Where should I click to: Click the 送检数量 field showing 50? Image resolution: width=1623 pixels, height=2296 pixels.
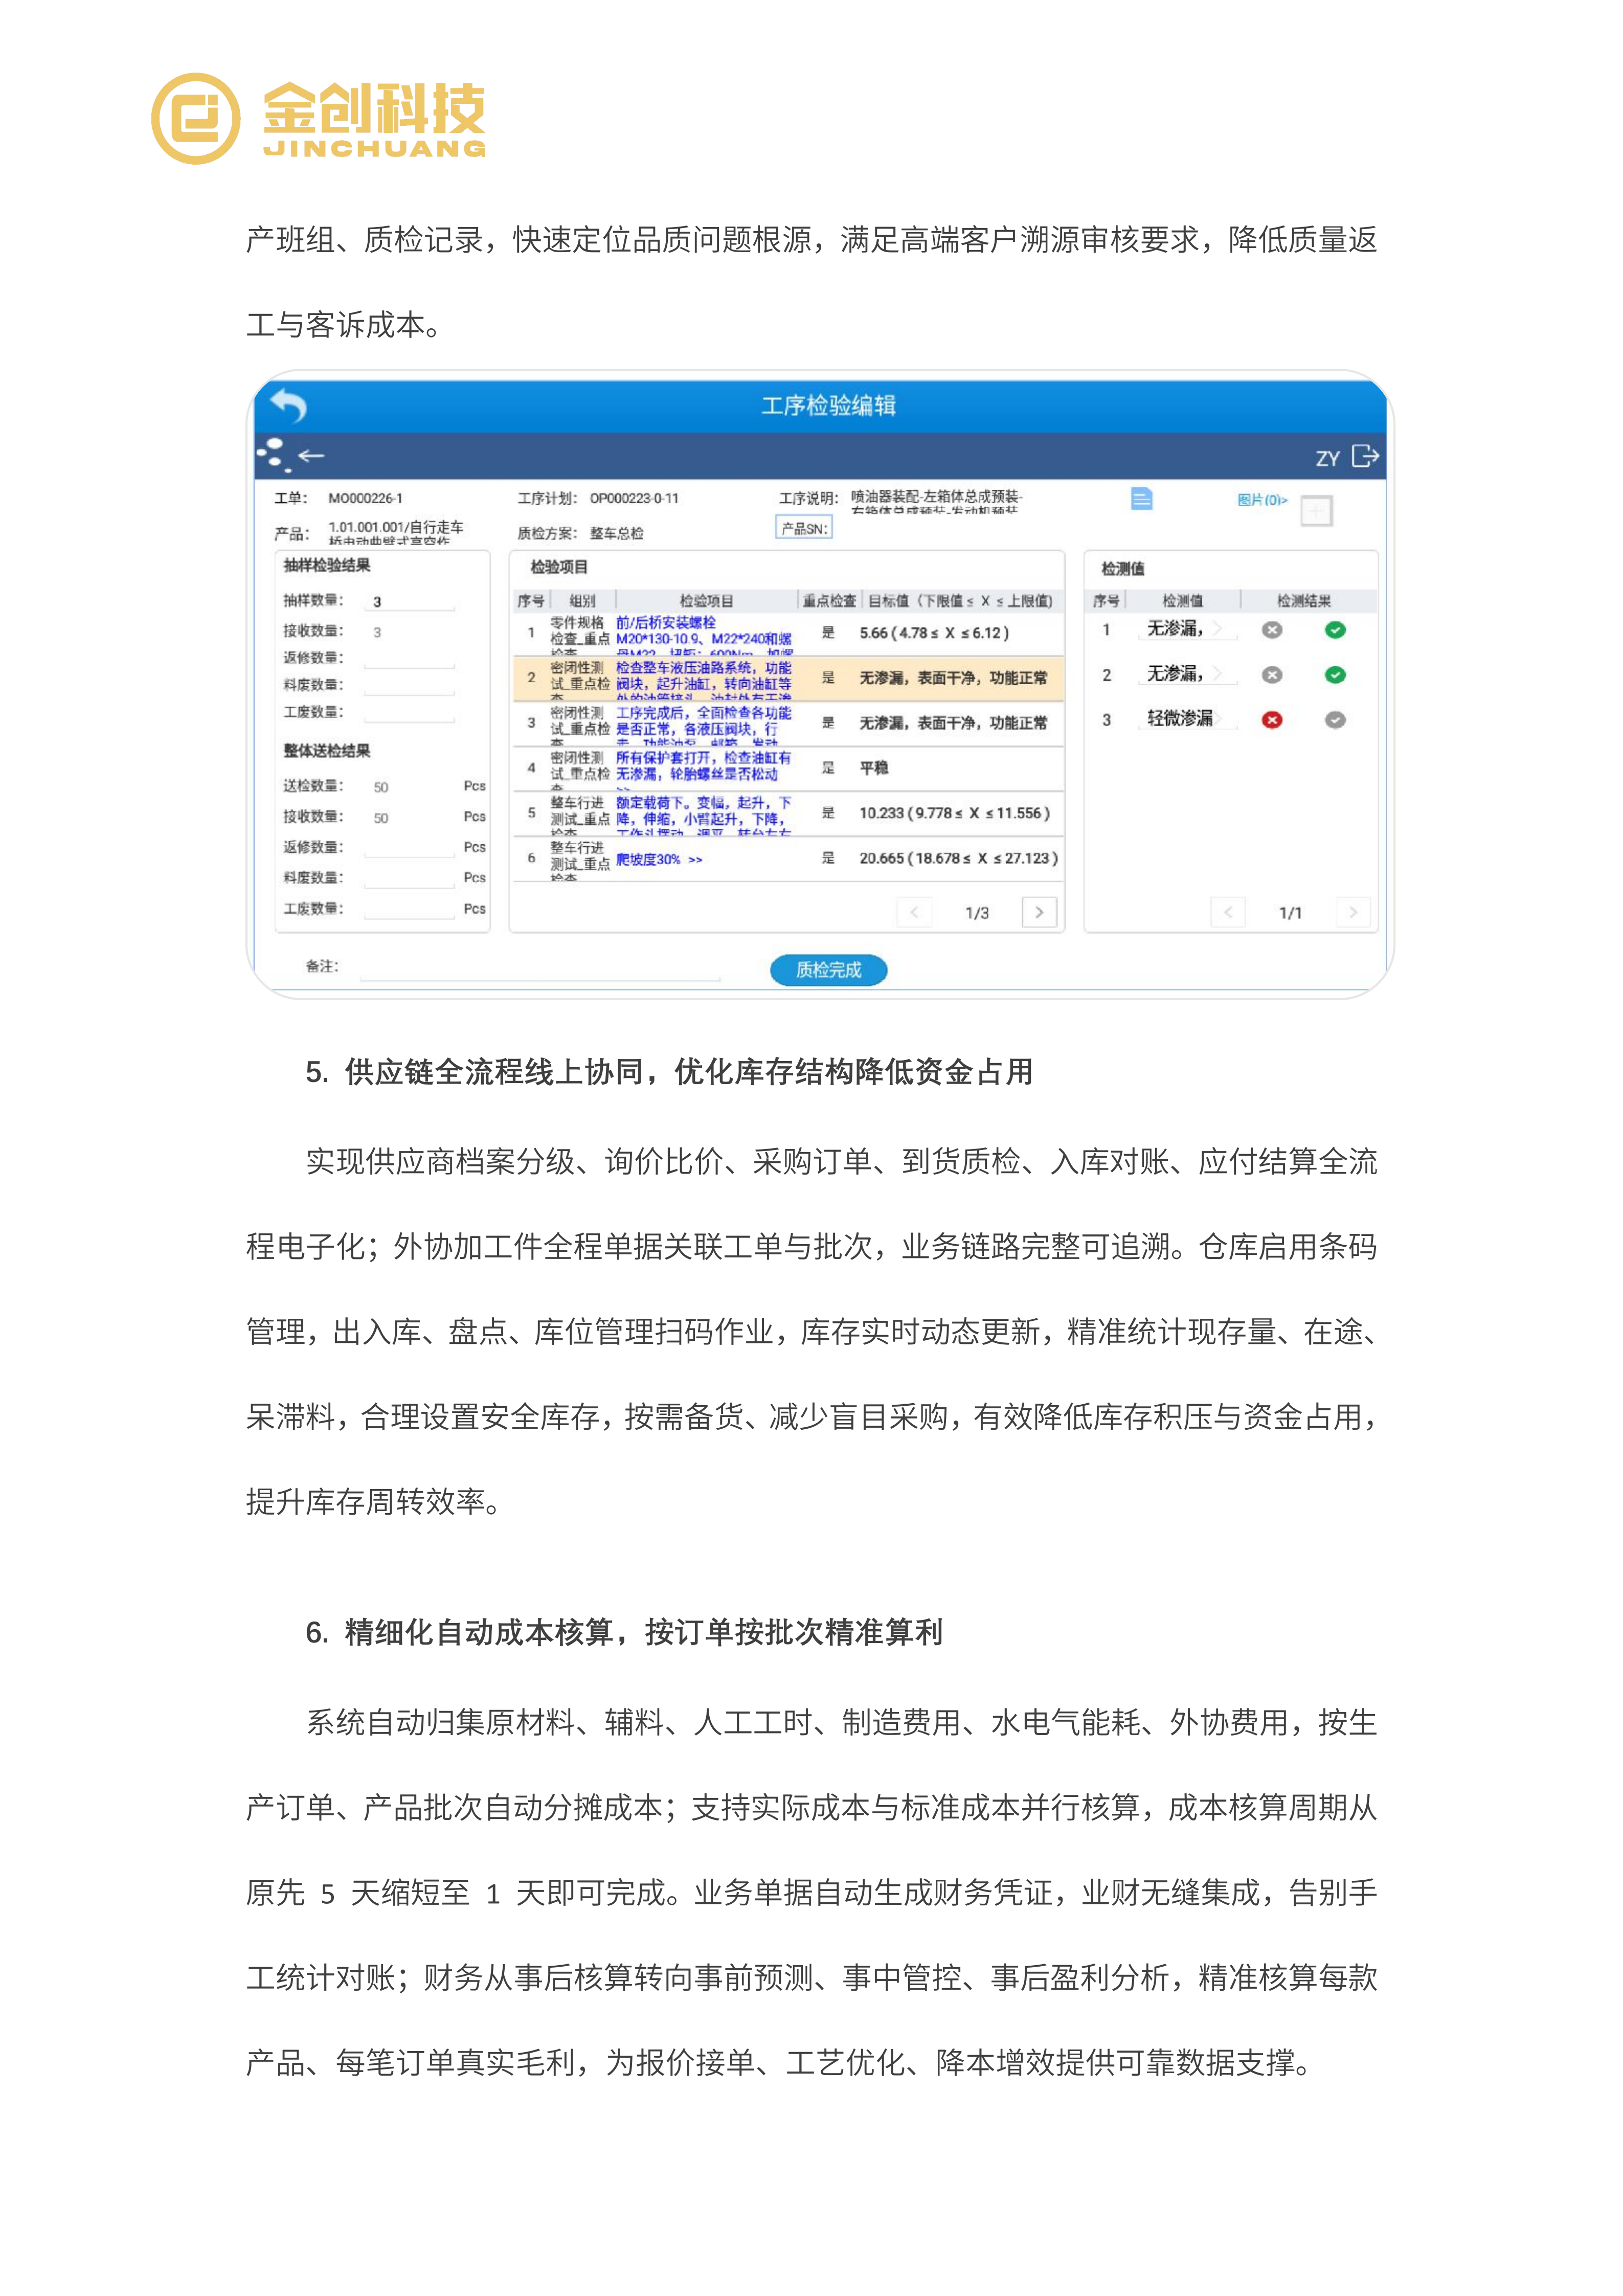[x=410, y=787]
